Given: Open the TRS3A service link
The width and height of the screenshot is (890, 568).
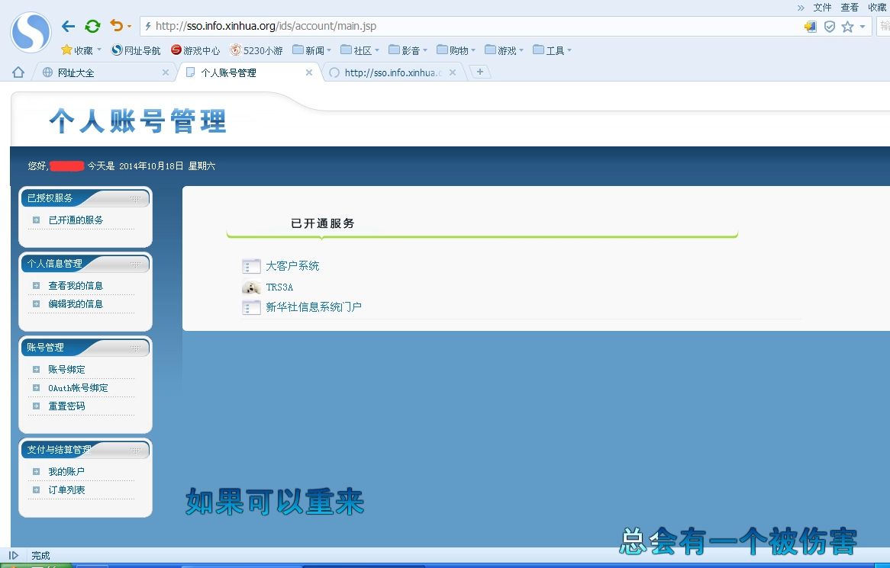Looking at the screenshot, I should pos(279,287).
